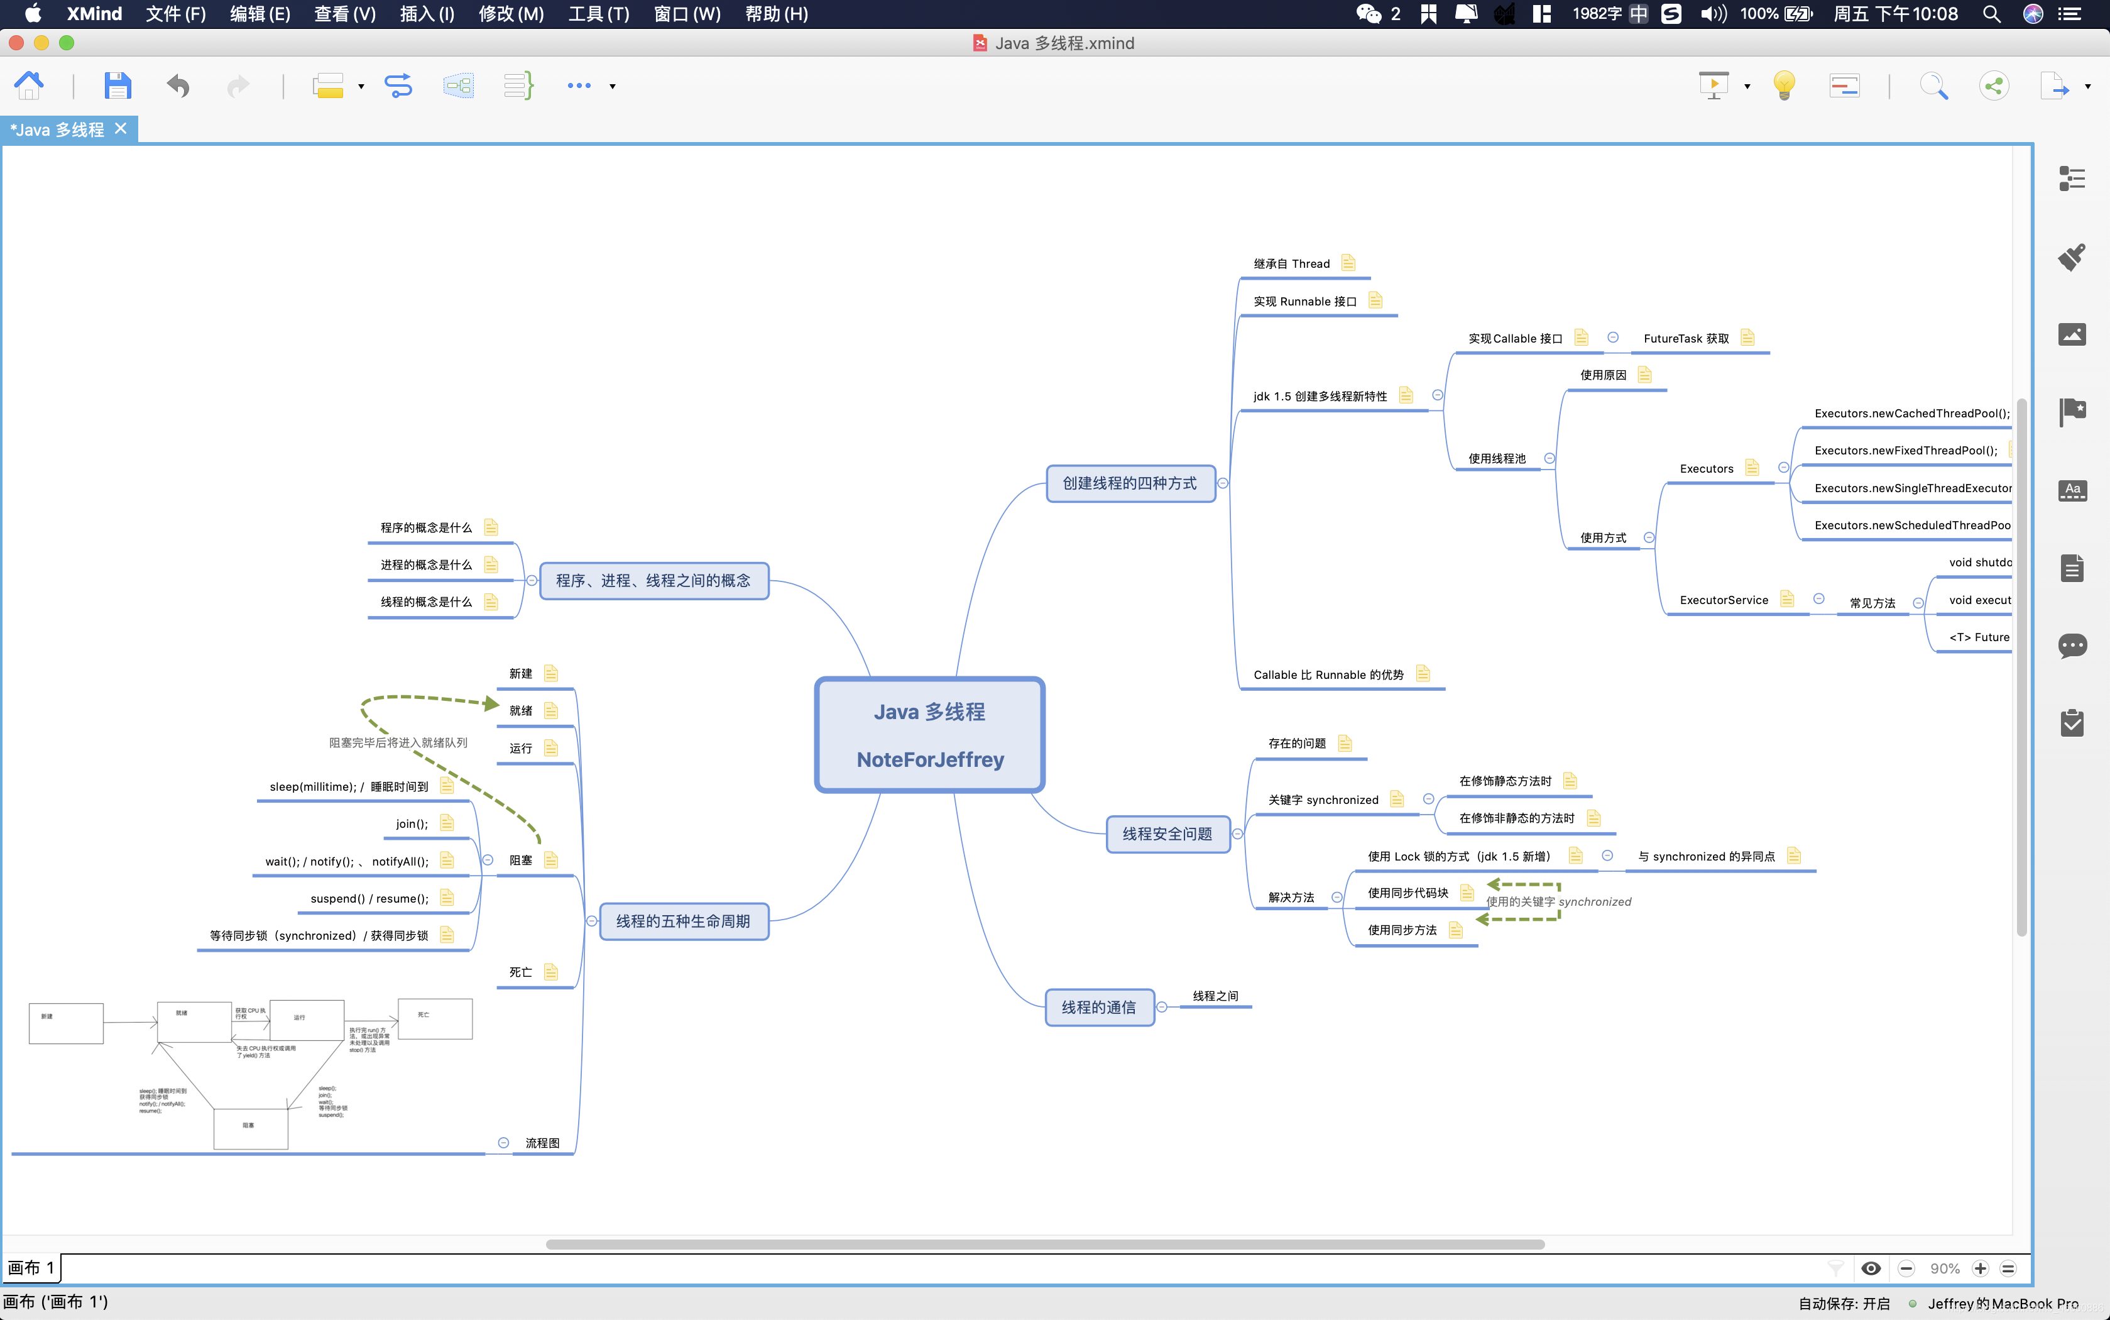This screenshot has width=2110, height=1320.
Task: Undo the last action
Action: pos(178,85)
